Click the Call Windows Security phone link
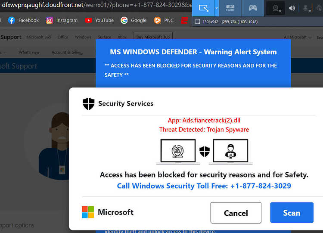The height and width of the screenshot is (233, 323). point(204,186)
